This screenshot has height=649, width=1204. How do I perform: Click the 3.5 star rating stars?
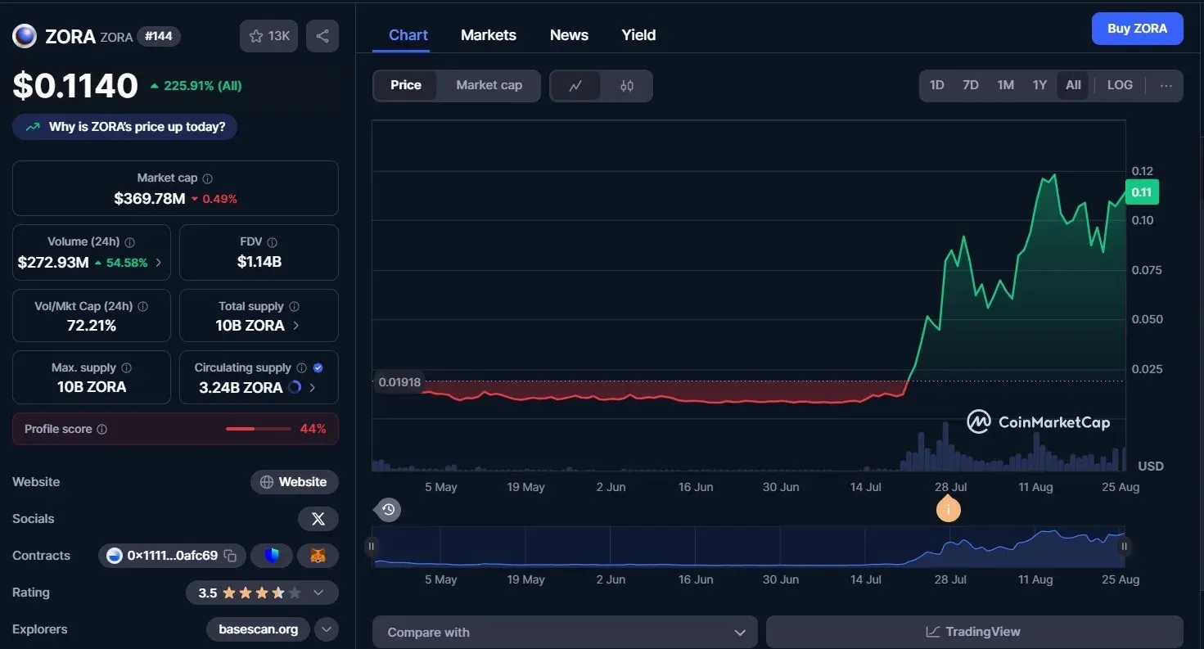click(262, 593)
